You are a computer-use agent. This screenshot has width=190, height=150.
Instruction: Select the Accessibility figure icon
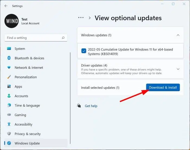(9, 124)
